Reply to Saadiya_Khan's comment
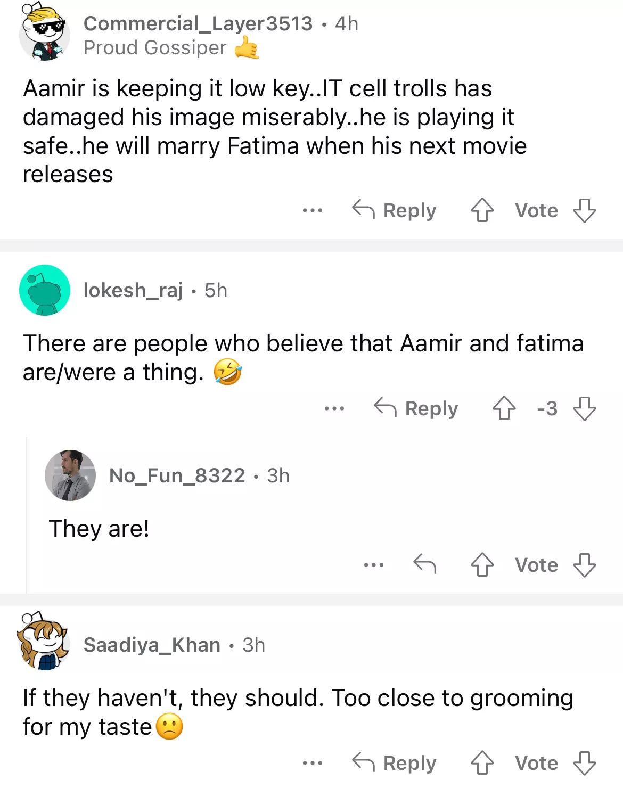Screen dimensions: 623x788 pyautogui.click(x=395, y=763)
